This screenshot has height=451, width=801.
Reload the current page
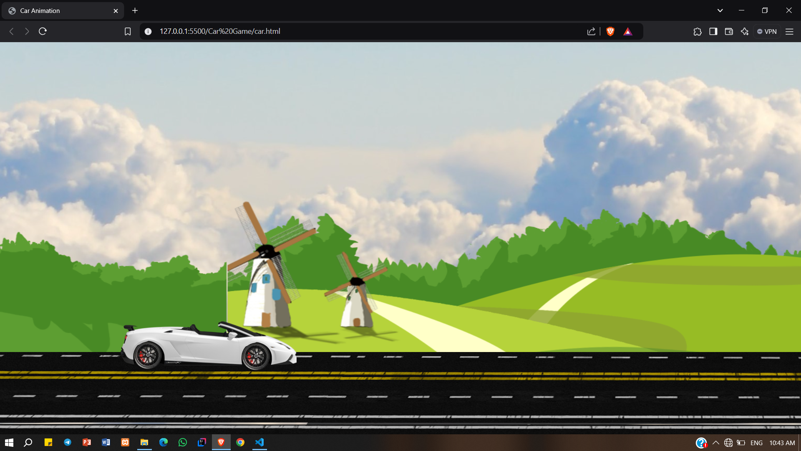coord(43,31)
